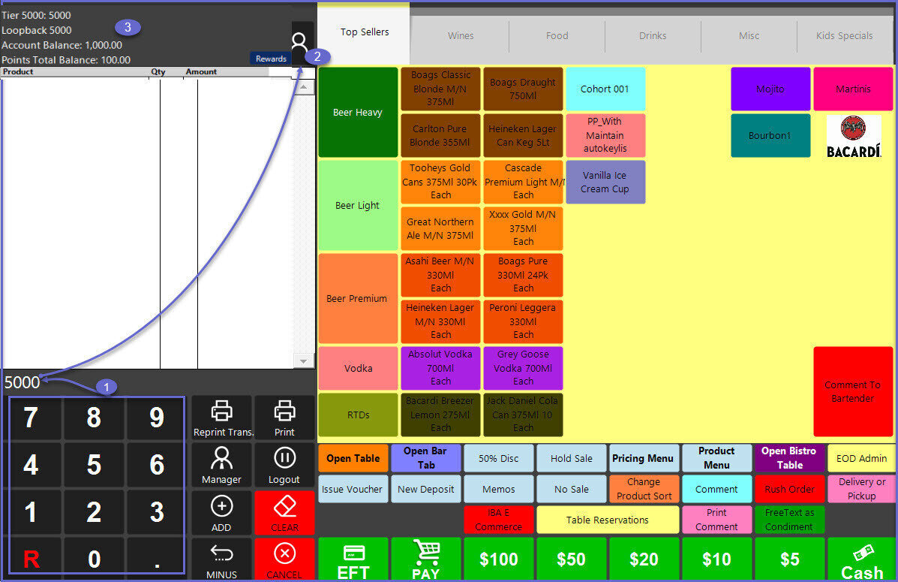This screenshot has height=582, width=898.
Task: Click the Logout icon
Action: (284, 458)
